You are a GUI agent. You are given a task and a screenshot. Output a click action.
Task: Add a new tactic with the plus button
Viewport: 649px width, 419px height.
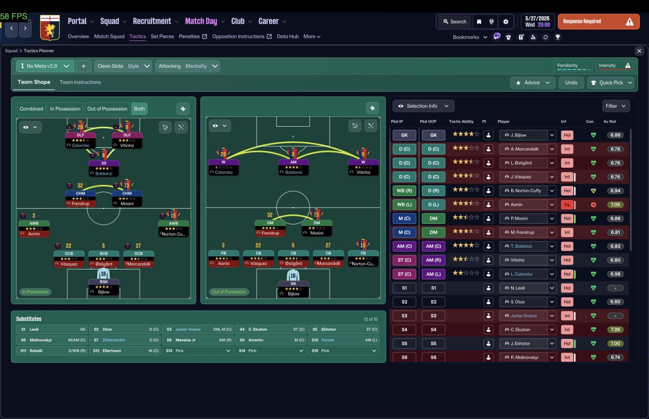(x=83, y=66)
